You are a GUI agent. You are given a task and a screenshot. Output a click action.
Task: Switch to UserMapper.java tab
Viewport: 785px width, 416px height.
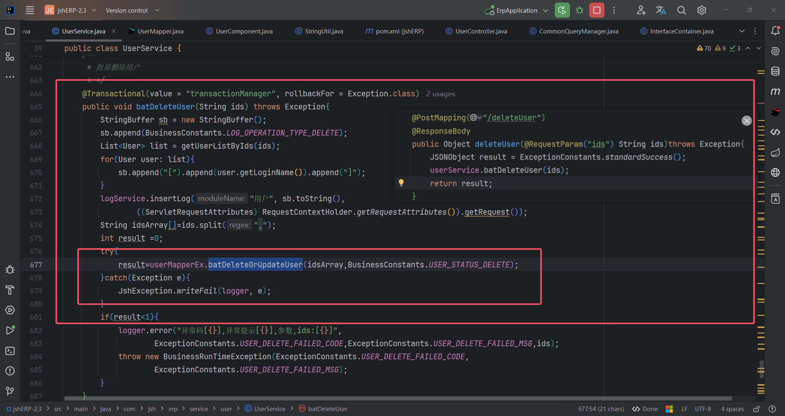156,31
